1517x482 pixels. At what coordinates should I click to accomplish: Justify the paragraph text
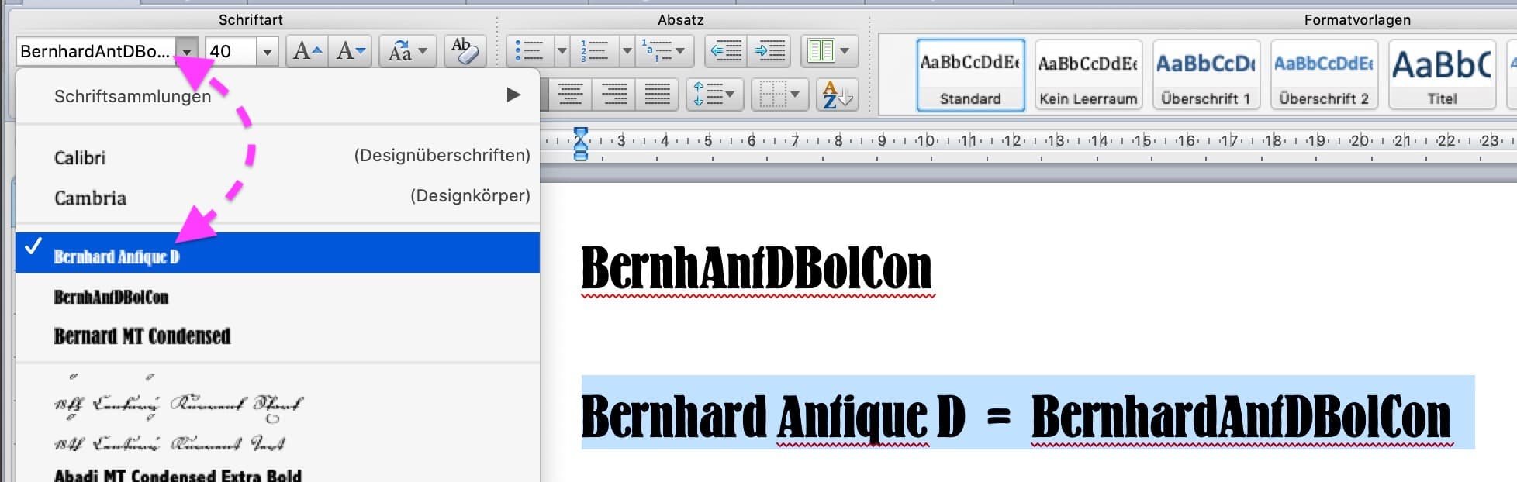click(x=658, y=95)
